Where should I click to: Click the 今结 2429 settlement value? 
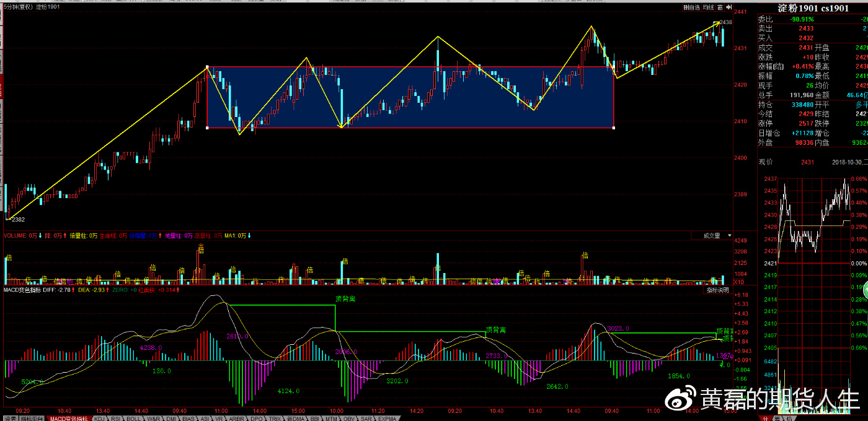[x=806, y=114]
